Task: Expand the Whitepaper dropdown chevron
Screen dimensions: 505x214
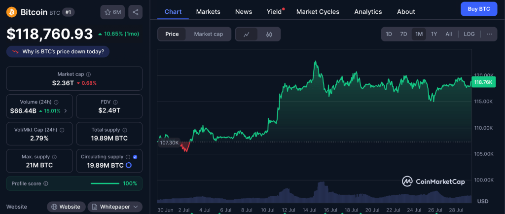Action: tap(136, 207)
